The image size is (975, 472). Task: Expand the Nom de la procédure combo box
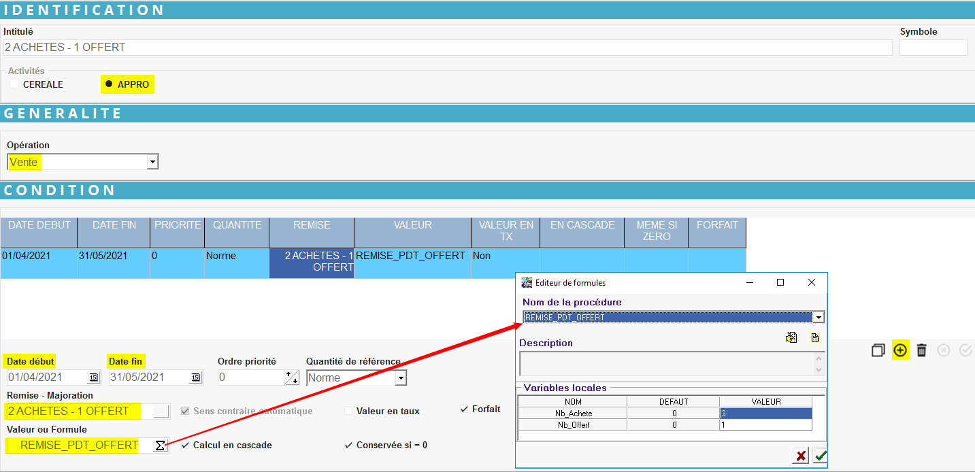[819, 318]
